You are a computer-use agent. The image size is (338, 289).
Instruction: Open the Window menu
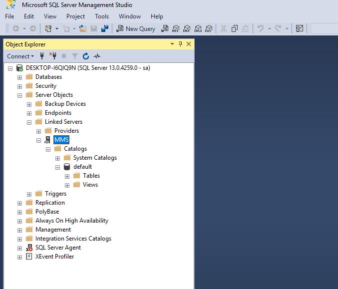point(130,16)
